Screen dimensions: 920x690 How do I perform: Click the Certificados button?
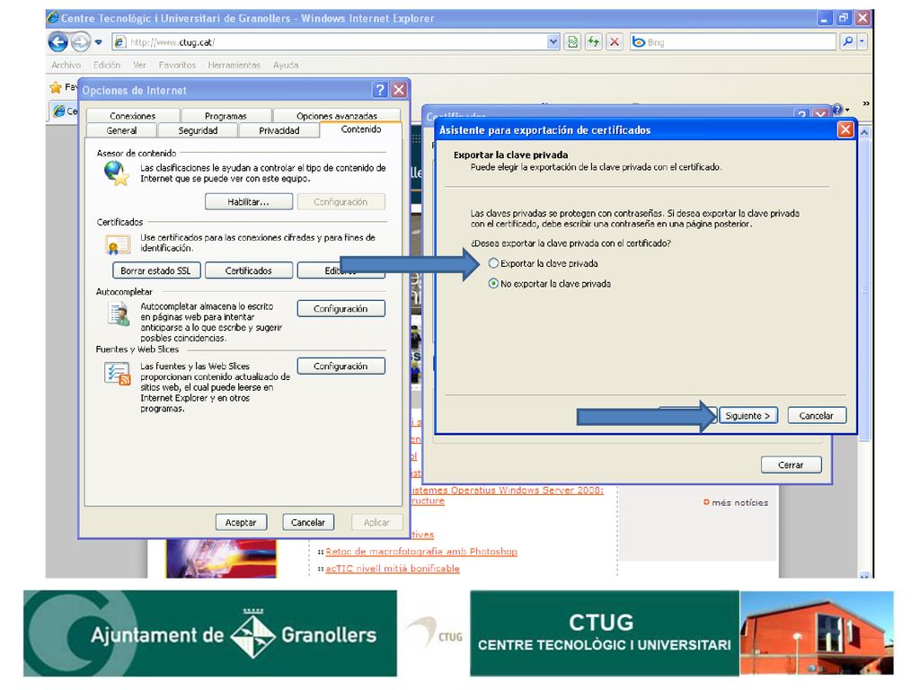pos(249,270)
